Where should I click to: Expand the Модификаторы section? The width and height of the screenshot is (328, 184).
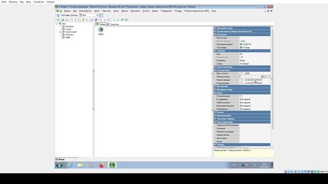click(x=215, y=90)
